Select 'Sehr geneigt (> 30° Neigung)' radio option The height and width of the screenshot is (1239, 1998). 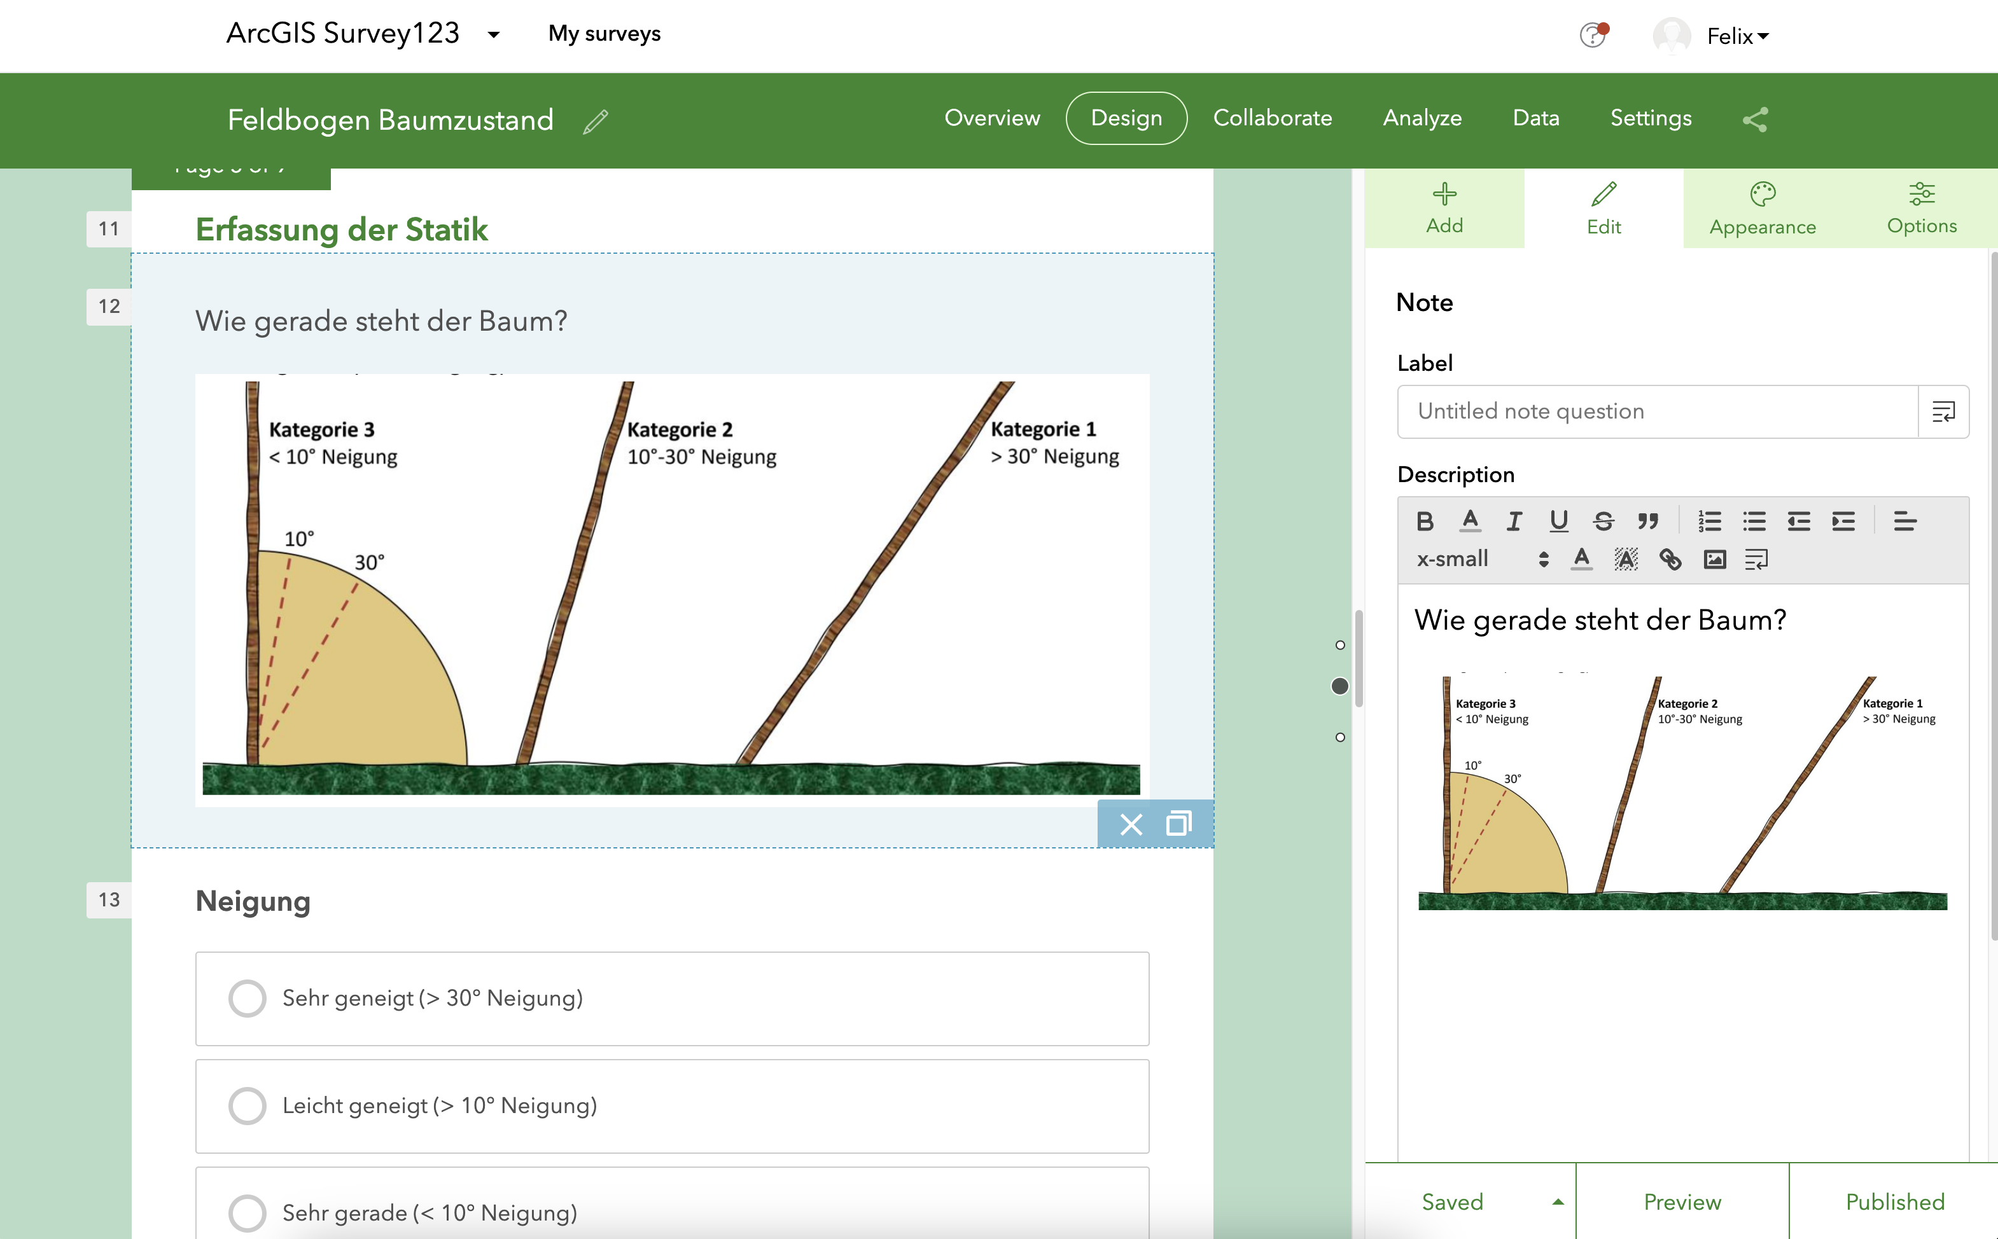pos(247,998)
